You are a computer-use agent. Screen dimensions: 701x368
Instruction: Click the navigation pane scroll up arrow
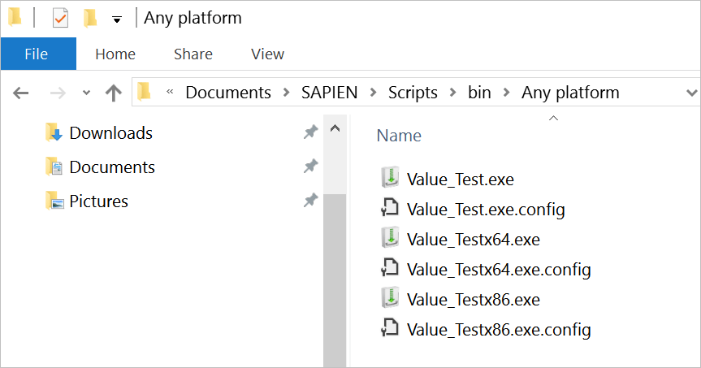tap(335, 129)
